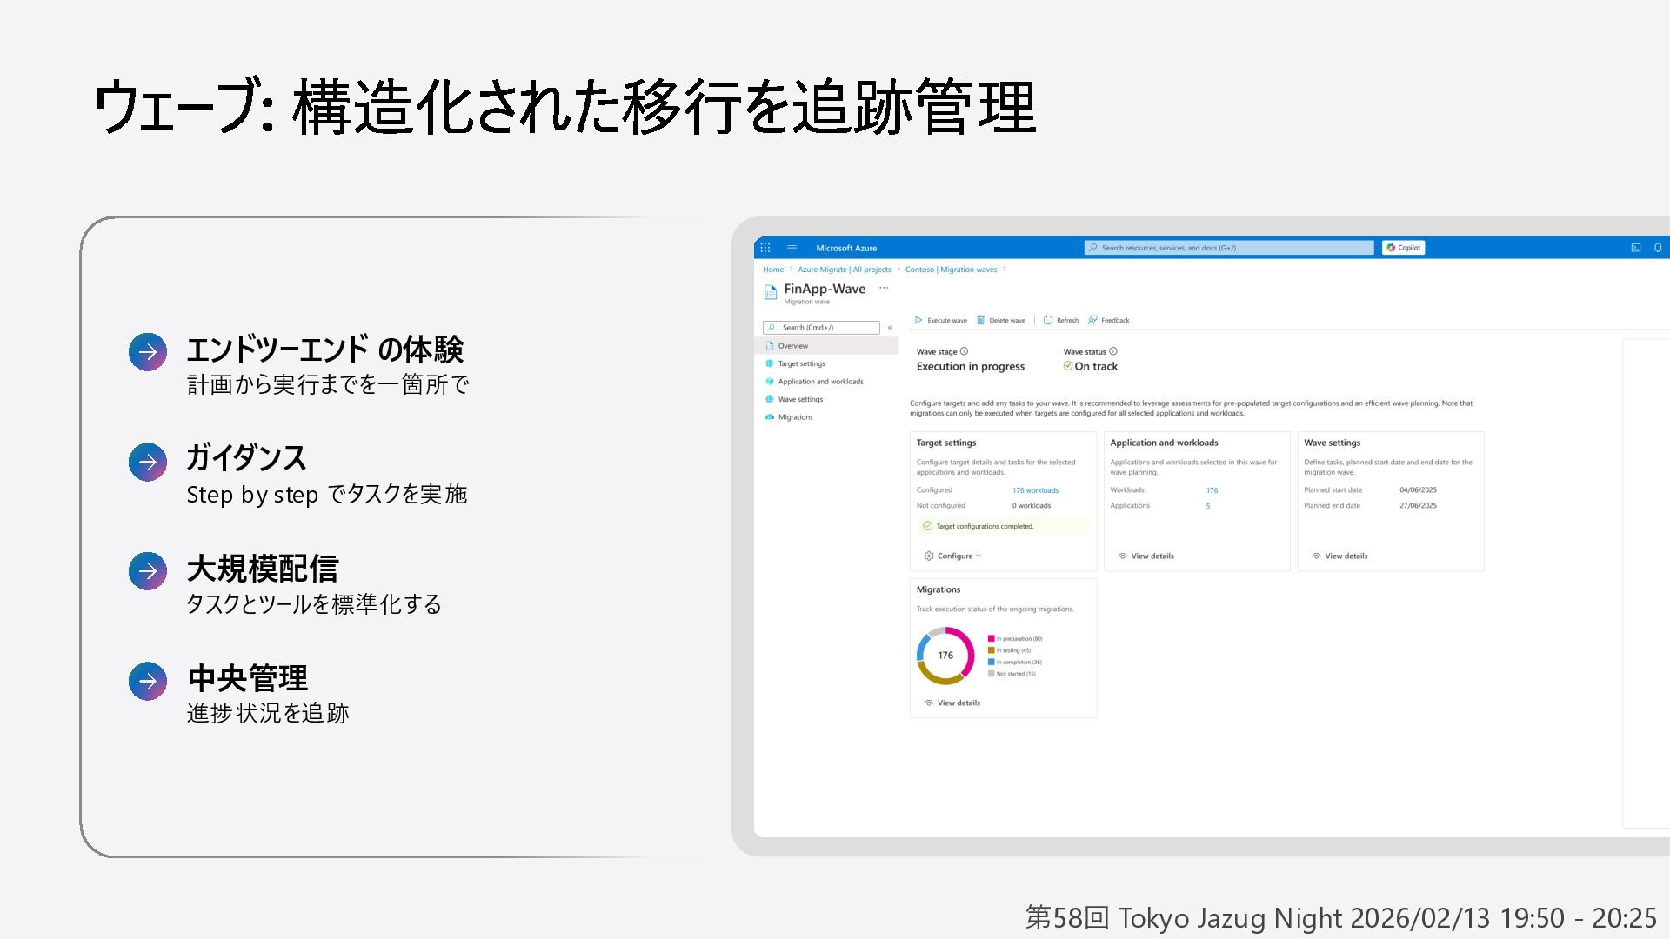Select Target settings in the sidebar

click(x=801, y=363)
